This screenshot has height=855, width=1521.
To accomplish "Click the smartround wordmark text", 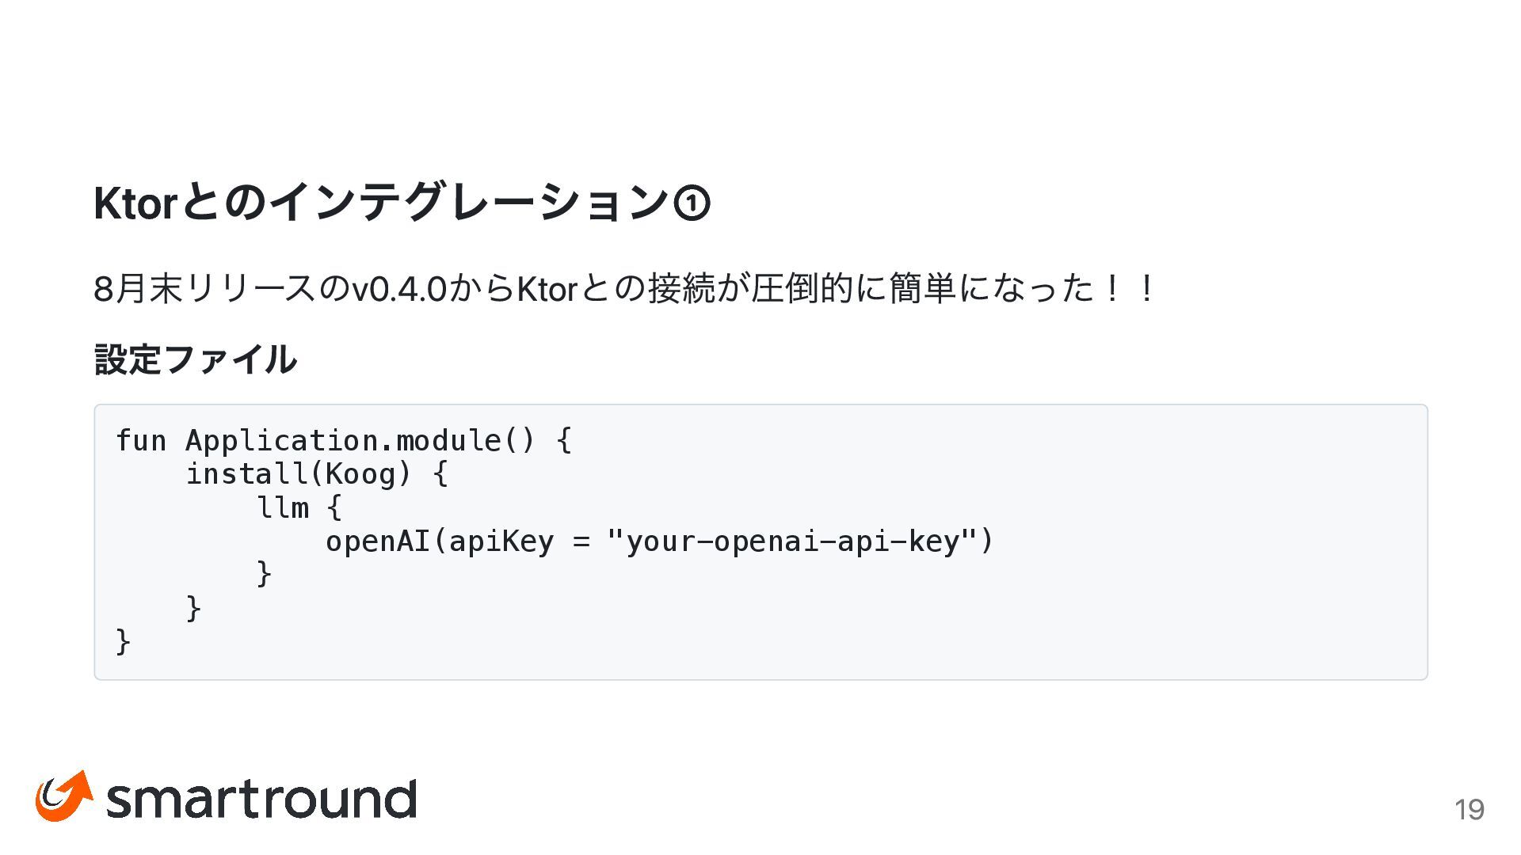I will tap(261, 799).
